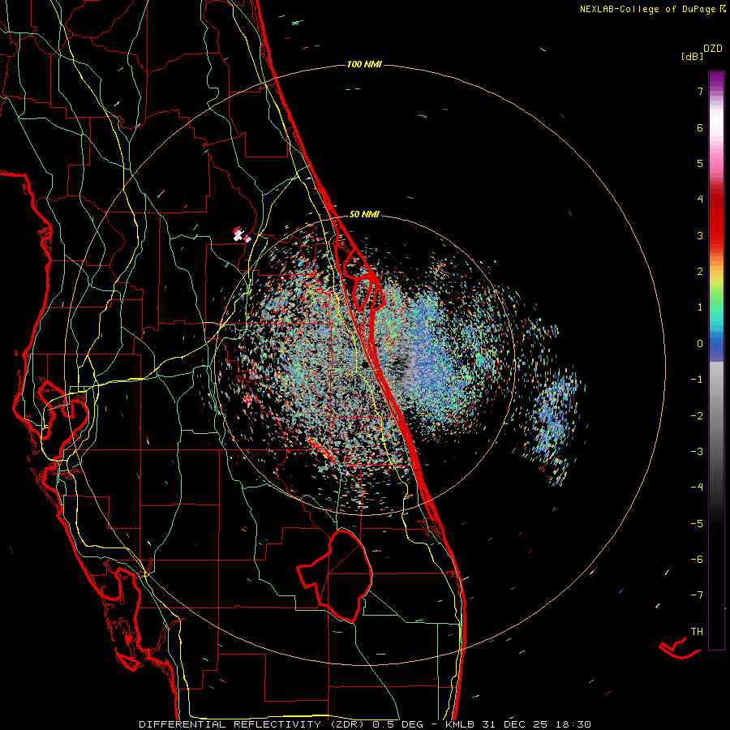Click the NEXLAB-College of DuPage credit text
The width and height of the screenshot is (730, 730).
point(648,9)
